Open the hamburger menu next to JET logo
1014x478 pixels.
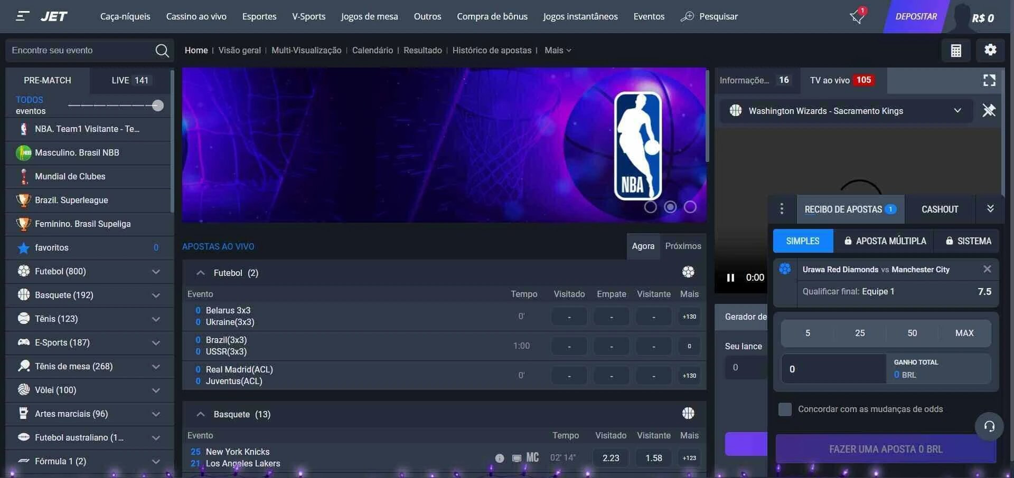pos(22,16)
